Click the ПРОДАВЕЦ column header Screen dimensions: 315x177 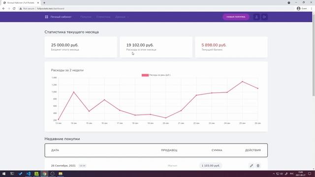[x=169, y=150]
